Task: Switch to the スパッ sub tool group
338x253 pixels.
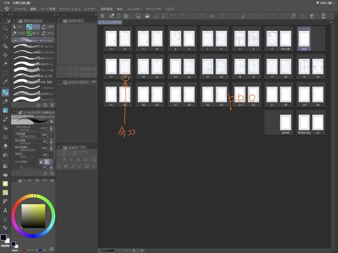Action: (48, 33)
